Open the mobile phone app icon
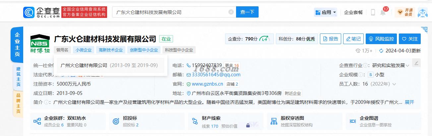 tap(373, 12)
